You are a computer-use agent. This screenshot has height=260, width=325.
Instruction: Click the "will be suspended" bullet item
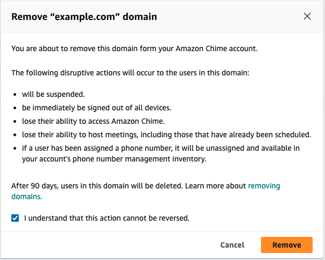pos(53,95)
